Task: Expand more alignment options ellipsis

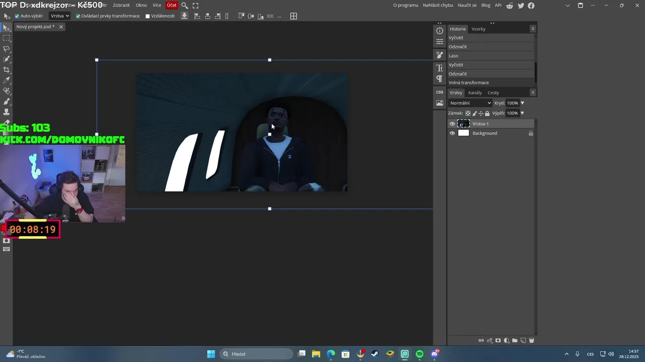Action: tap(279, 16)
